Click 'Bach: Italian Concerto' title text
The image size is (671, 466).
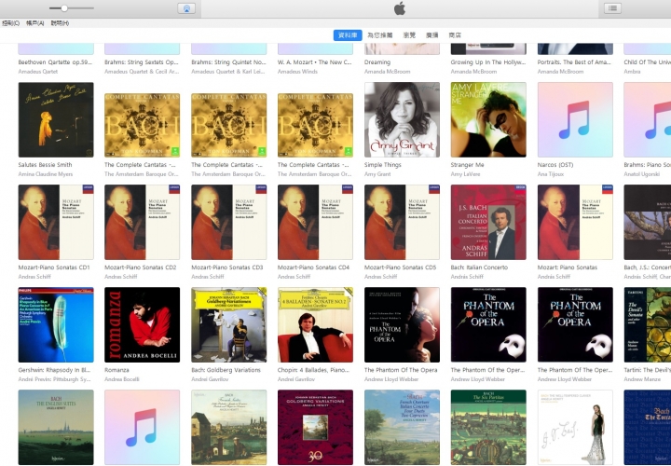[x=479, y=267]
